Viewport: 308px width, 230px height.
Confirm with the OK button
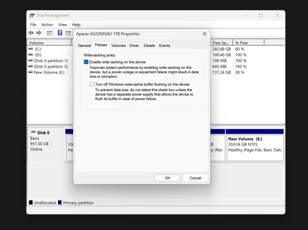(x=167, y=178)
